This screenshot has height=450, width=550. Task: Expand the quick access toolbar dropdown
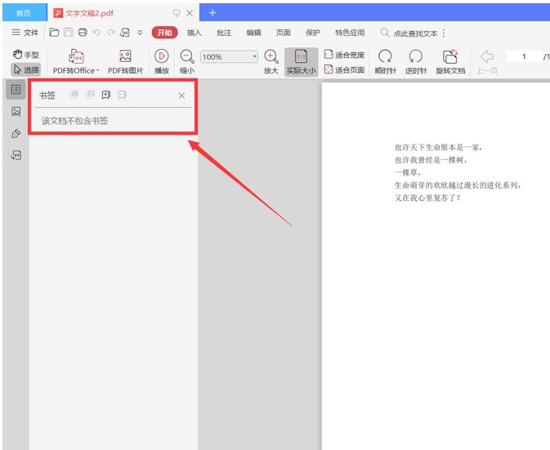point(140,33)
